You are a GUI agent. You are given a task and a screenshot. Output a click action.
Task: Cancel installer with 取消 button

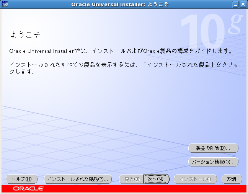pos(232,179)
